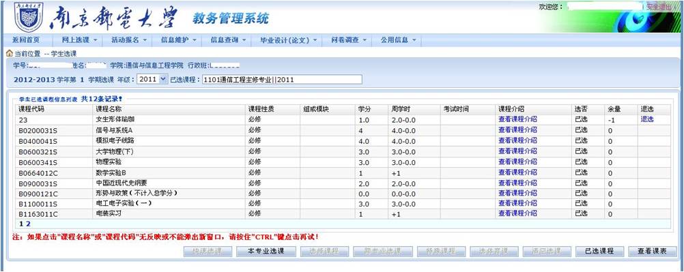Click the 课程代码 column header
This screenshot has width=684, height=272.
pyautogui.click(x=31, y=108)
